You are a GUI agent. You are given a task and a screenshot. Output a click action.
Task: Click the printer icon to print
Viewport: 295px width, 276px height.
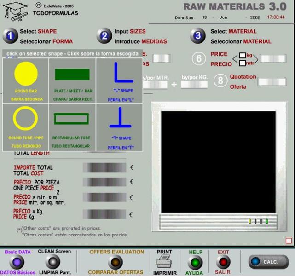tap(164, 261)
